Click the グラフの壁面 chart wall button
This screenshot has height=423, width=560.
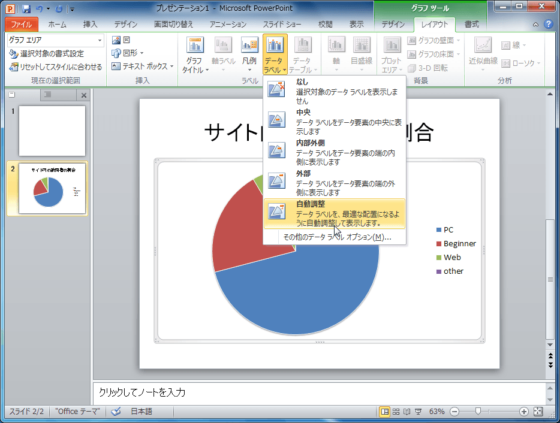point(433,40)
